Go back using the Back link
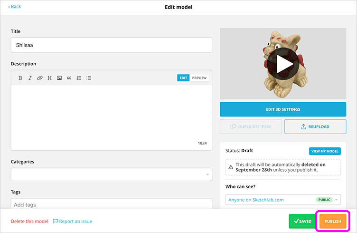The image size is (357, 233). click(15, 7)
